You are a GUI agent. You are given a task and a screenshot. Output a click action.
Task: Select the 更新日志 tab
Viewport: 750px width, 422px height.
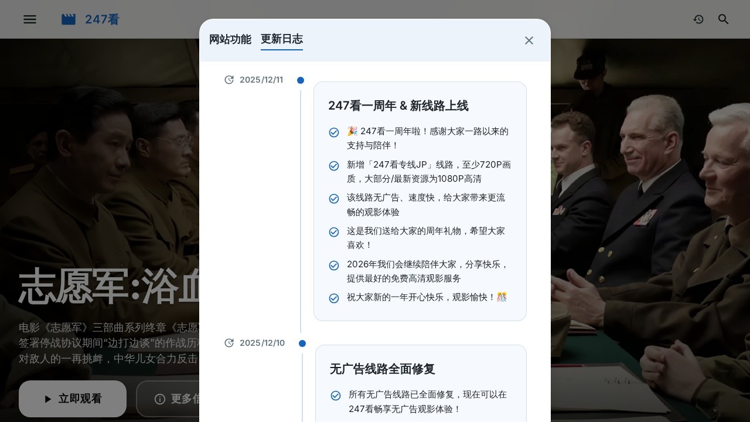pos(282,39)
